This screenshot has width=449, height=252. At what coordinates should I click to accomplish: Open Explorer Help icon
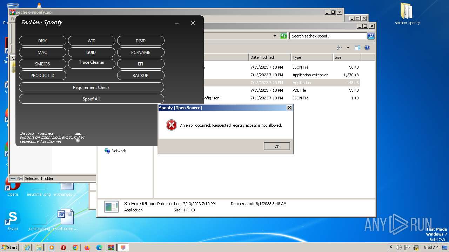click(367, 48)
